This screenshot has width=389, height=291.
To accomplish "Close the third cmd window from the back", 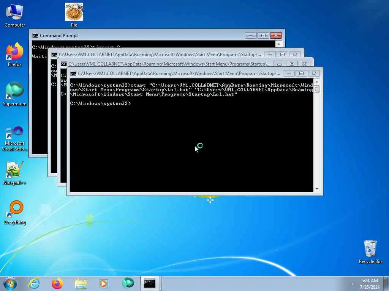I will (304, 64).
